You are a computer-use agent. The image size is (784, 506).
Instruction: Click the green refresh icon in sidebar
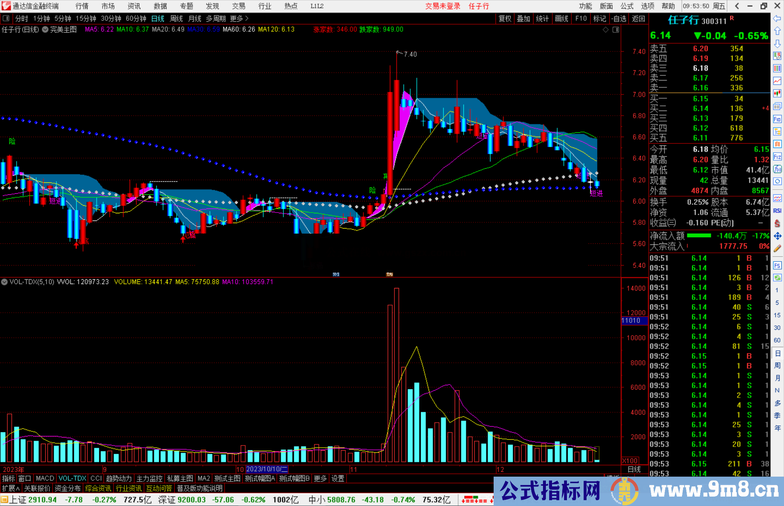point(777,277)
